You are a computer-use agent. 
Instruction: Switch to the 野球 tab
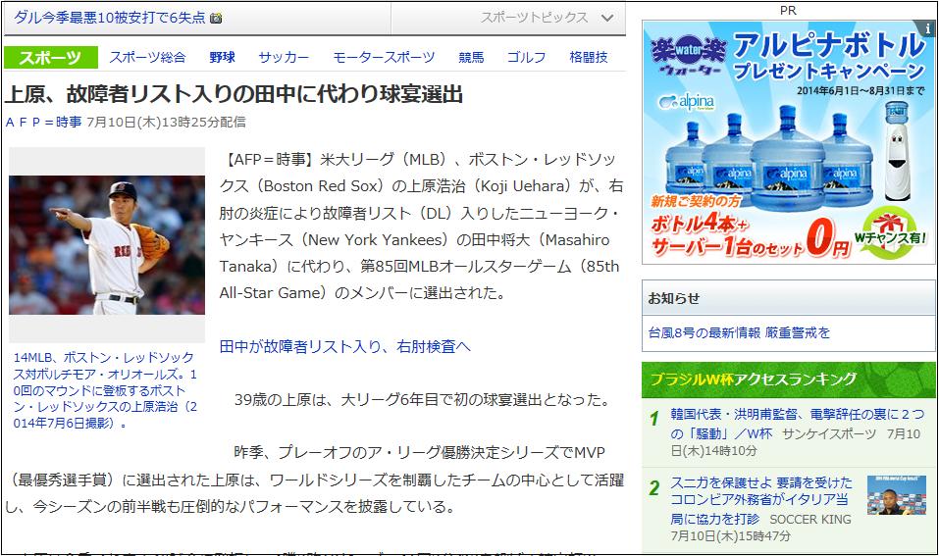pos(222,58)
